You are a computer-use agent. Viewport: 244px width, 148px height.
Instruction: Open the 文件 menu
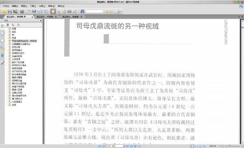6,6
